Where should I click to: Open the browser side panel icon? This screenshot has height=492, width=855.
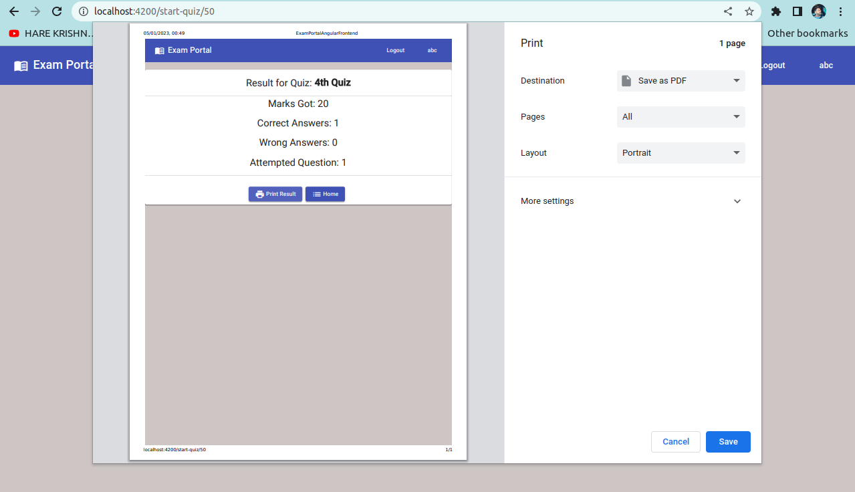point(796,11)
